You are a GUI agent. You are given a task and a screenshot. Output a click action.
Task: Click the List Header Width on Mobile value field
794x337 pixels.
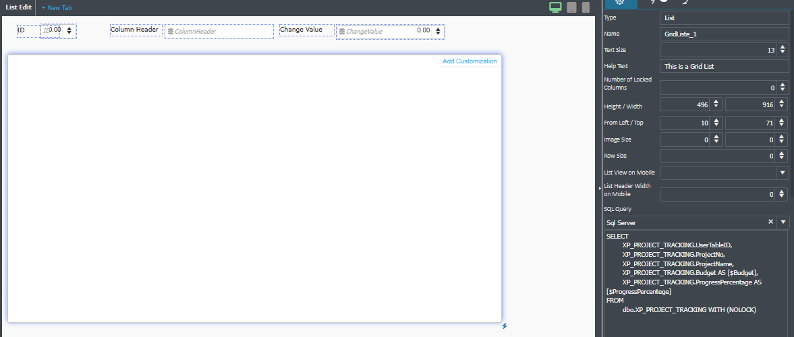click(718, 194)
